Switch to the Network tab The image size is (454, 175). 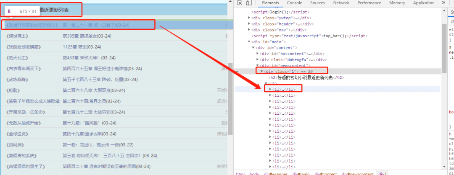tap(341, 3)
